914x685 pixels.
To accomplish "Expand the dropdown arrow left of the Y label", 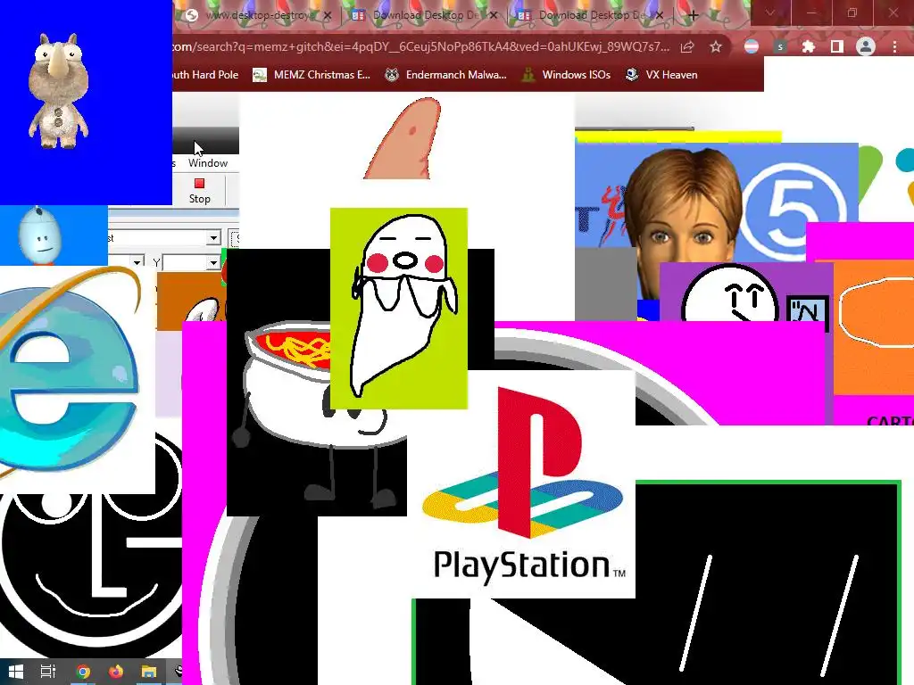I will 137,263.
